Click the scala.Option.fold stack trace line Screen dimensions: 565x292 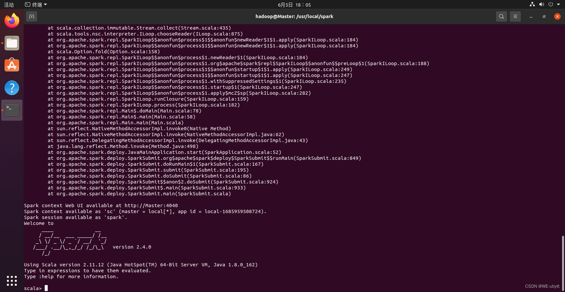click(104, 52)
